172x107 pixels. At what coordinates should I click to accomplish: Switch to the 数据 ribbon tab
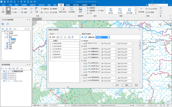[x=16, y=5]
